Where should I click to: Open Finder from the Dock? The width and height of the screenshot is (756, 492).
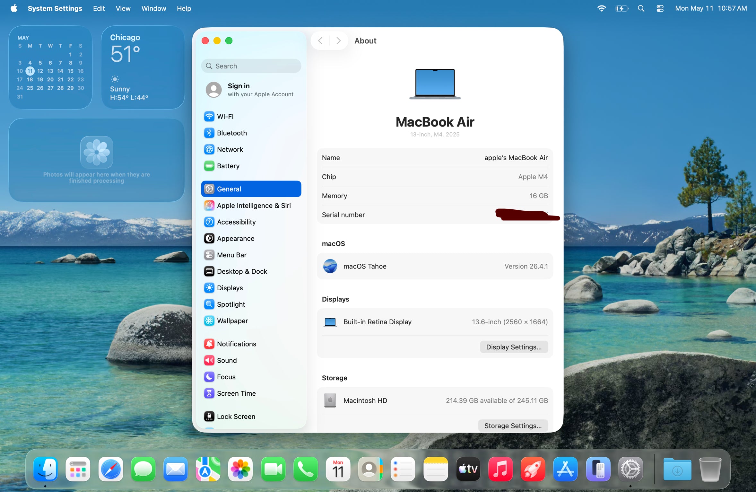tap(46, 469)
